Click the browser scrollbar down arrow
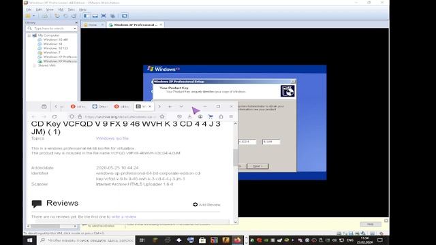436x245 pixels. point(236,222)
